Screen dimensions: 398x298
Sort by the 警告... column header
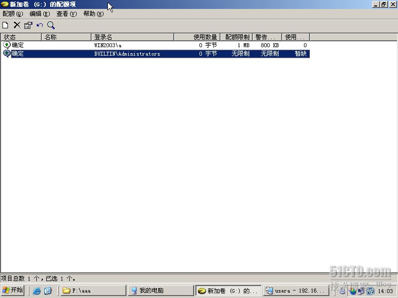[267, 37]
